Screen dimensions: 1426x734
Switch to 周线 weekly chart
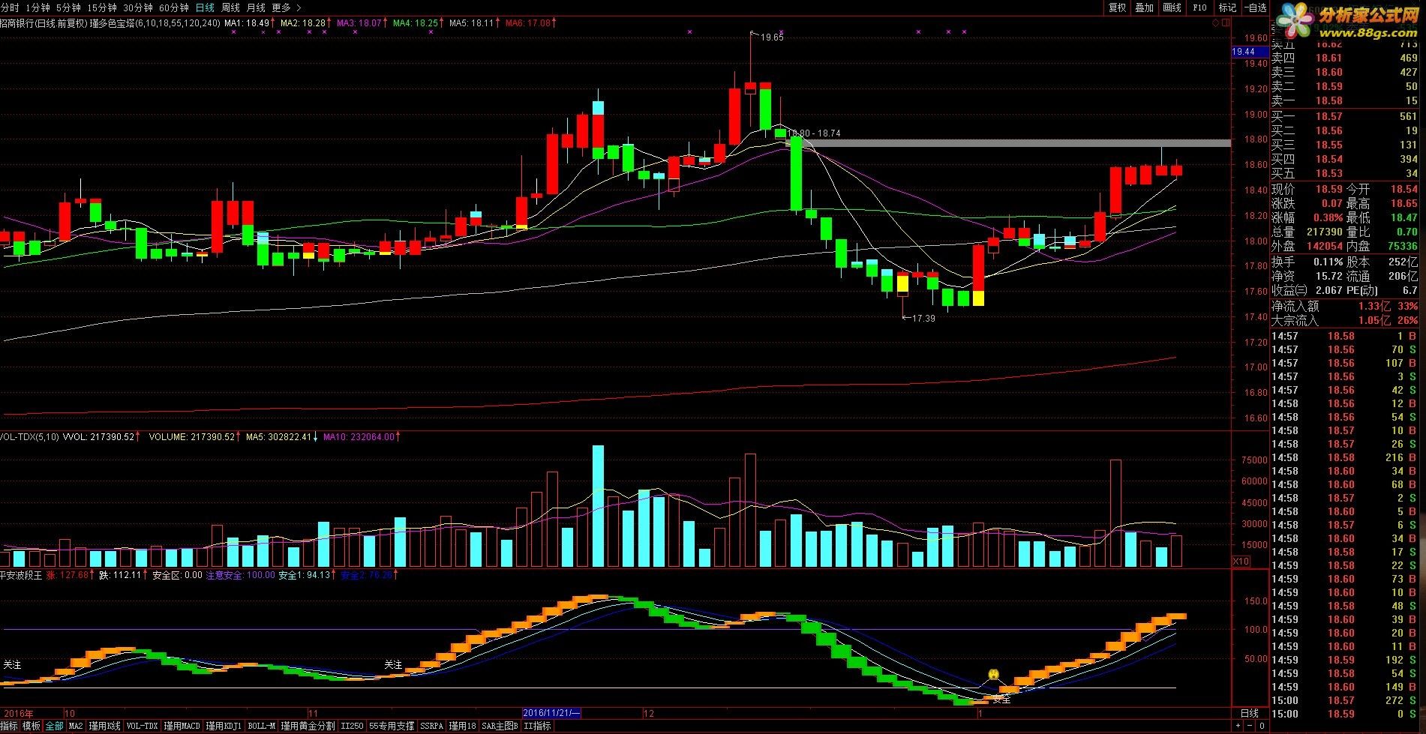(230, 7)
